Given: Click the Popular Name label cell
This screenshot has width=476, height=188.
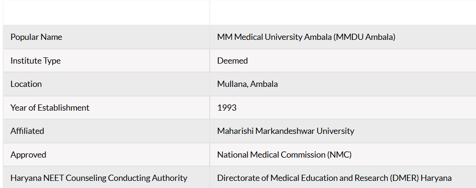Looking at the screenshot, I should pyautogui.click(x=106, y=37).
